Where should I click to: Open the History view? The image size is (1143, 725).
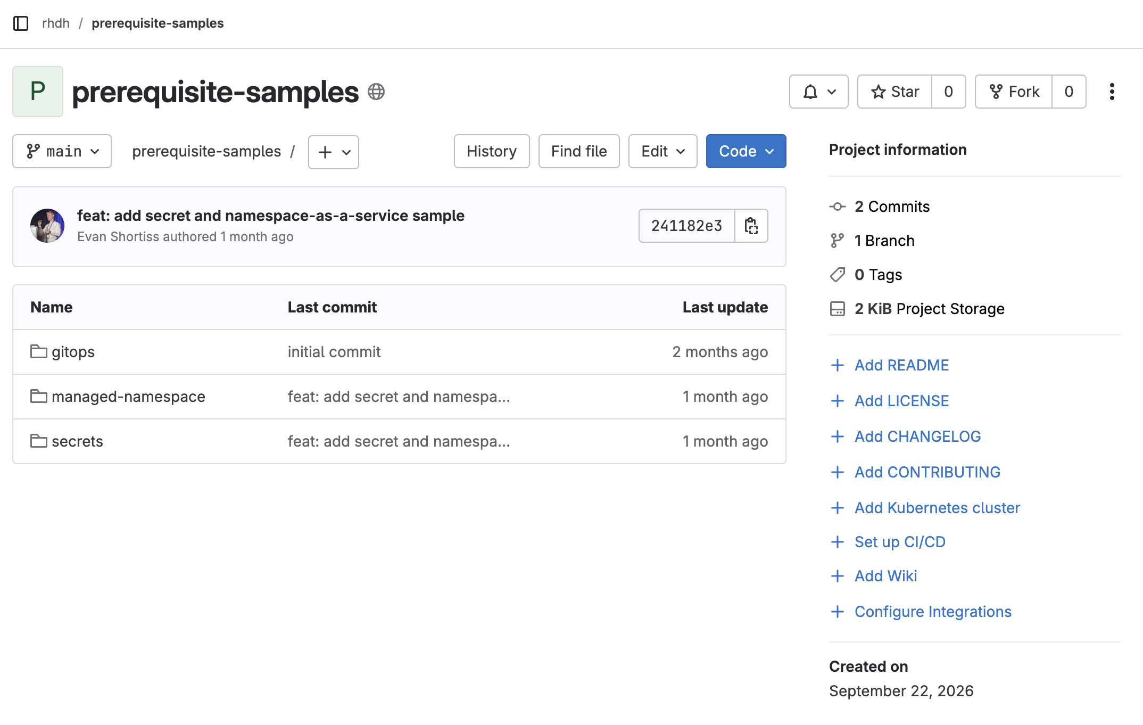click(x=492, y=151)
